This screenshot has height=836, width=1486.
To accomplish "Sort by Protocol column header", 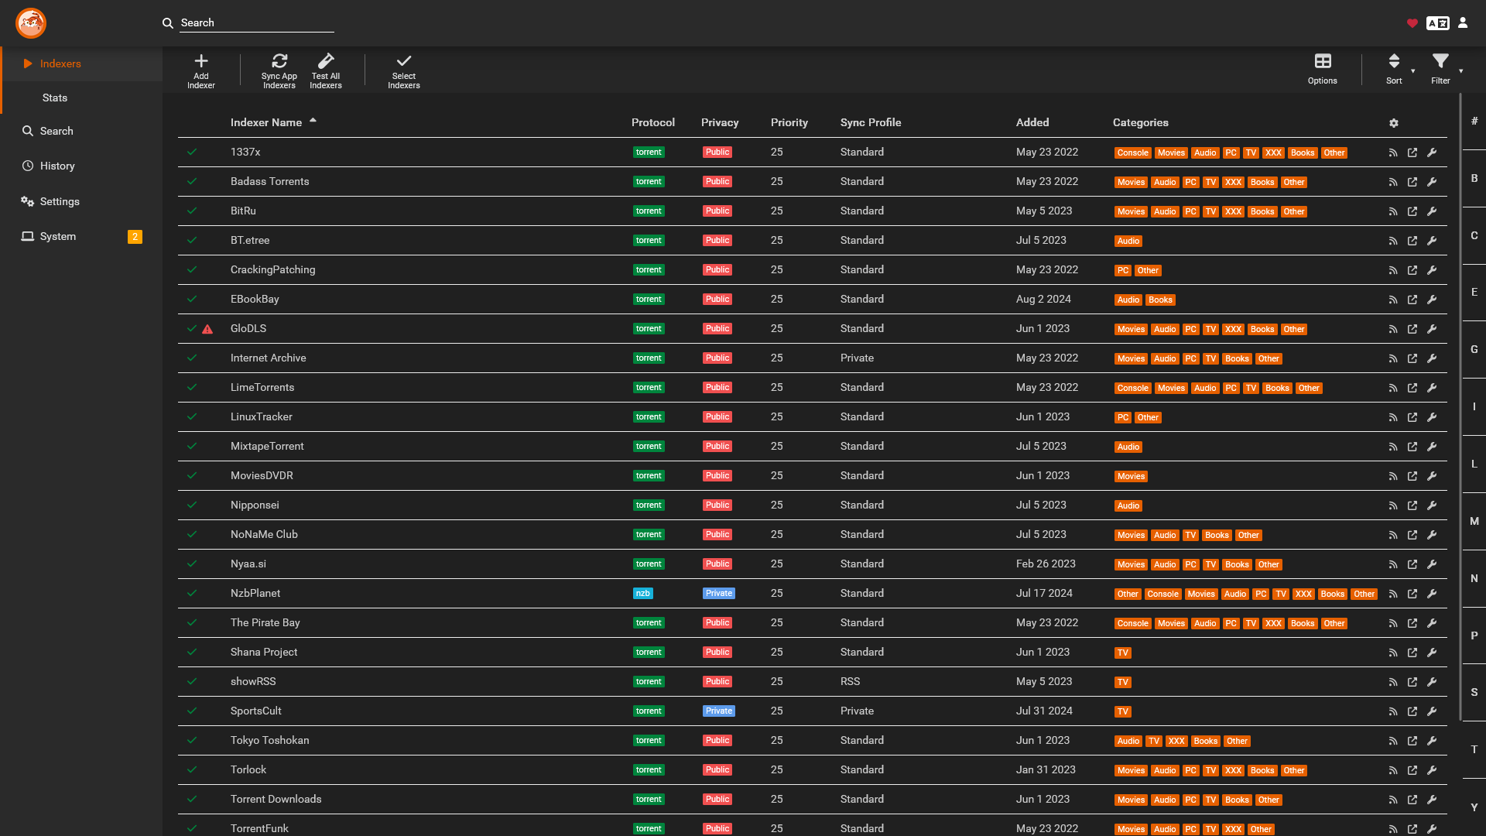I will pos(653,122).
